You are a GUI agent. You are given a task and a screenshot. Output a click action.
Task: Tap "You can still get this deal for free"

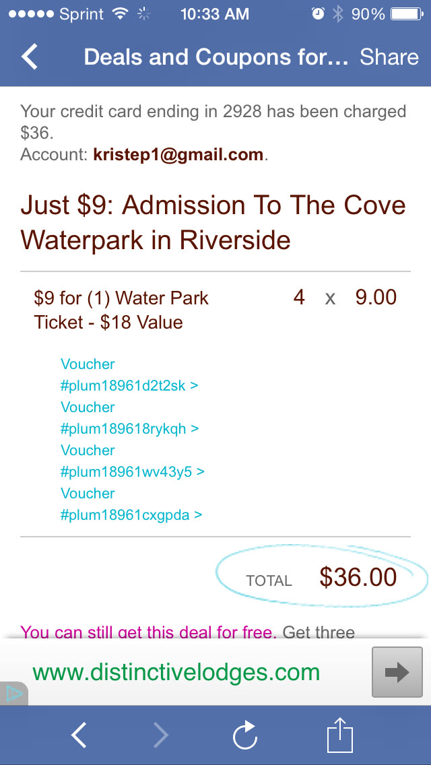pos(148,632)
